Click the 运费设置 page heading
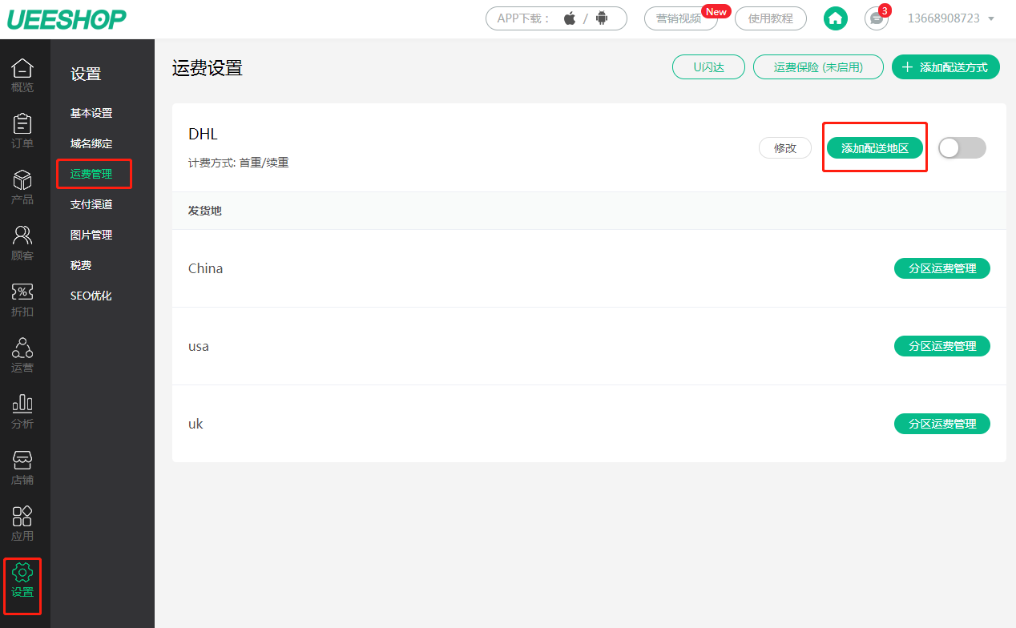 tap(208, 68)
